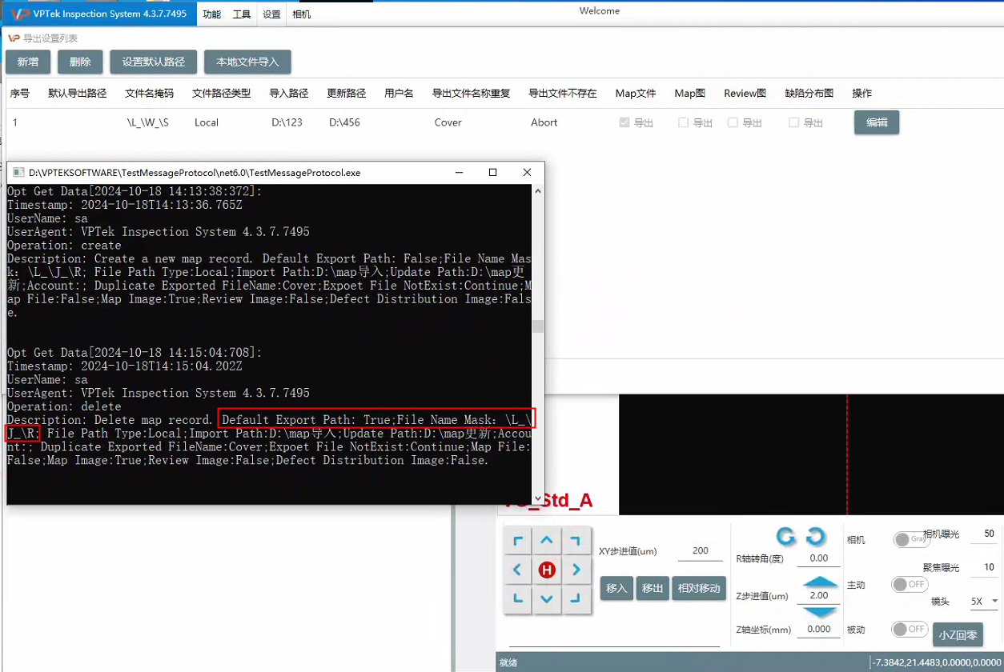This screenshot has width=1004, height=672.
Task: Minimize the TestMessageProtocol console window
Action: [459, 173]
